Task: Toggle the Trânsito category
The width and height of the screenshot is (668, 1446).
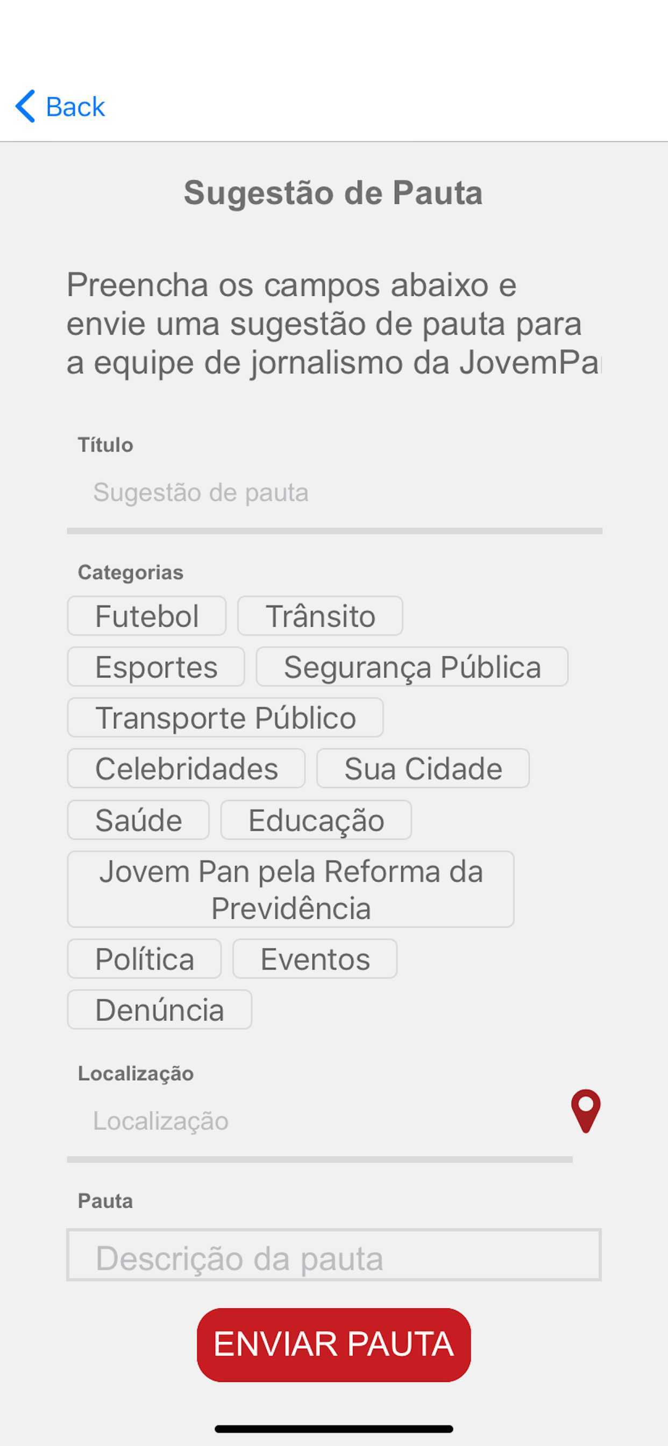Action: [x=320, y=616]
